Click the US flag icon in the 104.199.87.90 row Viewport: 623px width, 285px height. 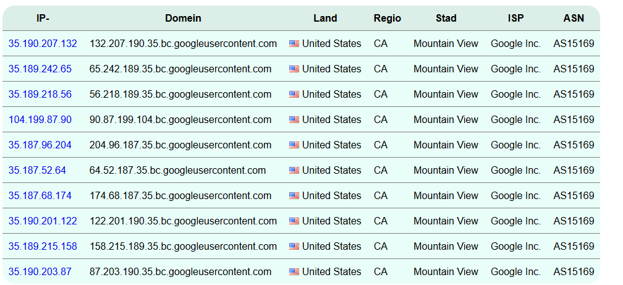coord(294,120)
